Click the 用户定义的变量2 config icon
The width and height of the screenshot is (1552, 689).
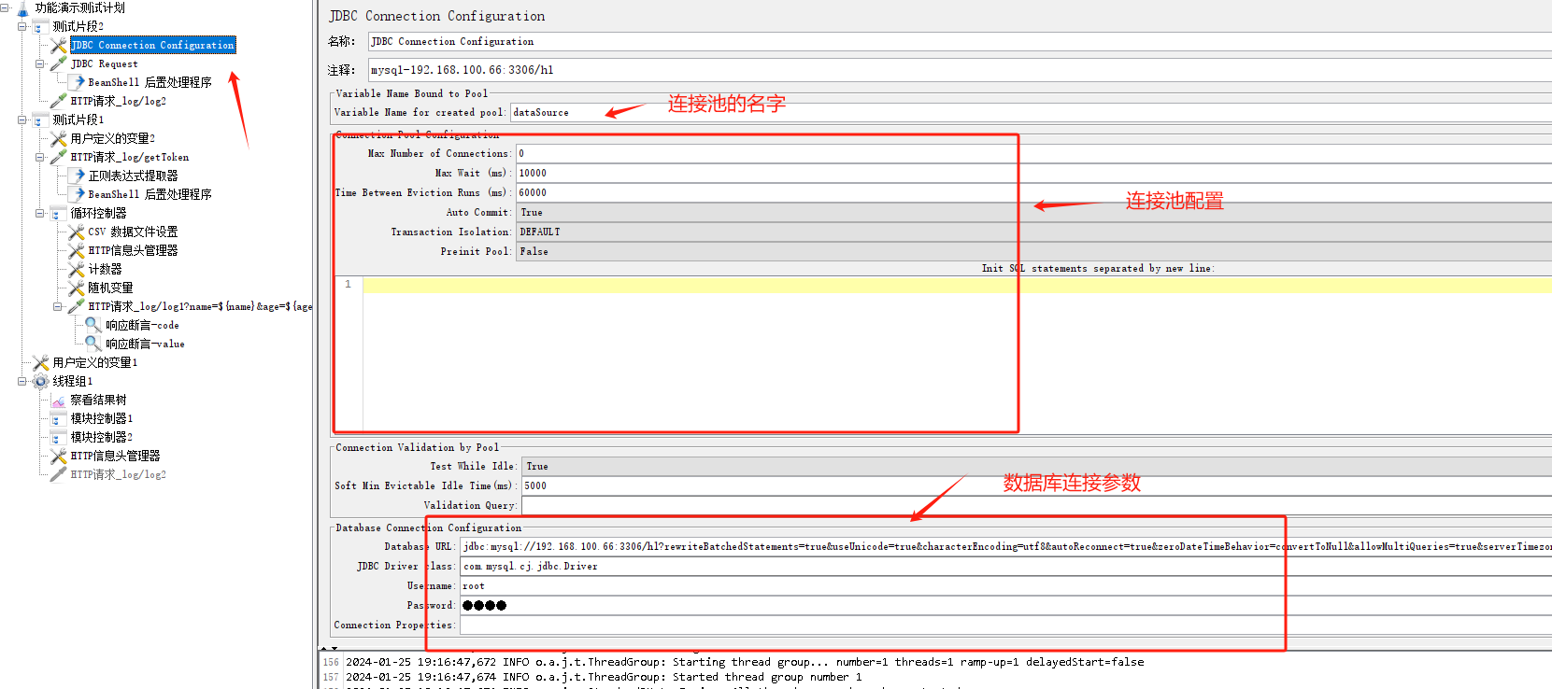tap(59, 138)
